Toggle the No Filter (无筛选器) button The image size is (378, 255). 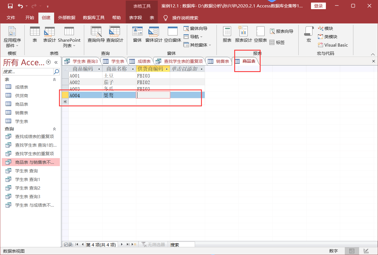click(x=153, y=245)
